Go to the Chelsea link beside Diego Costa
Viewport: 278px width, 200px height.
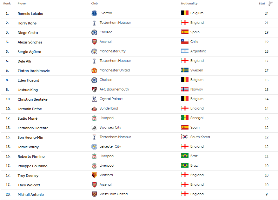(x=106, y=32)
